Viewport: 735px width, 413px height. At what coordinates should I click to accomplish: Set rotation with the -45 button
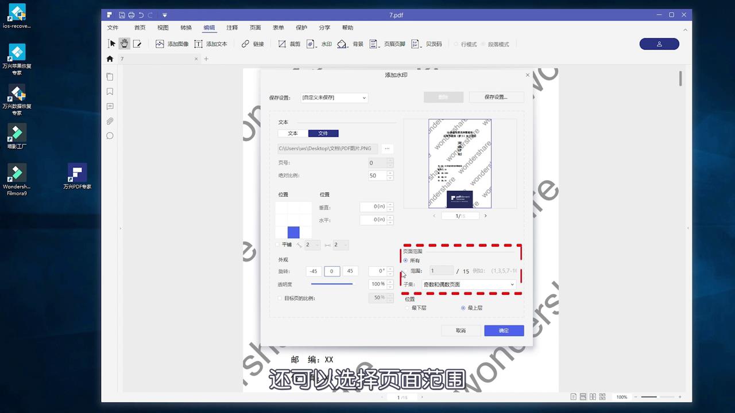click(x=314, y=271)
